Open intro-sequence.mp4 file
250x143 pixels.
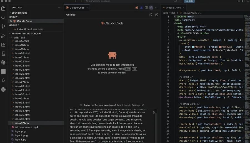(x=36, y=127)
